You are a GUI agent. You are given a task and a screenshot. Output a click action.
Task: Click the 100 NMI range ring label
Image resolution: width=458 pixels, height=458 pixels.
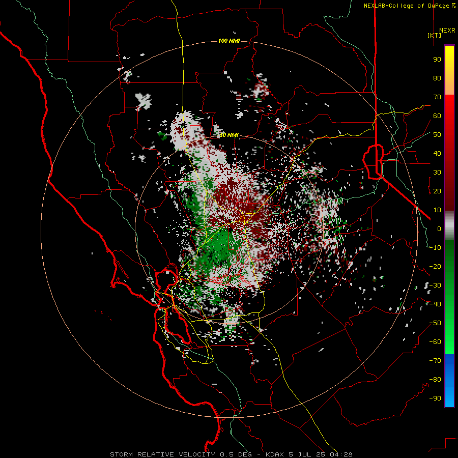[229, 41]
